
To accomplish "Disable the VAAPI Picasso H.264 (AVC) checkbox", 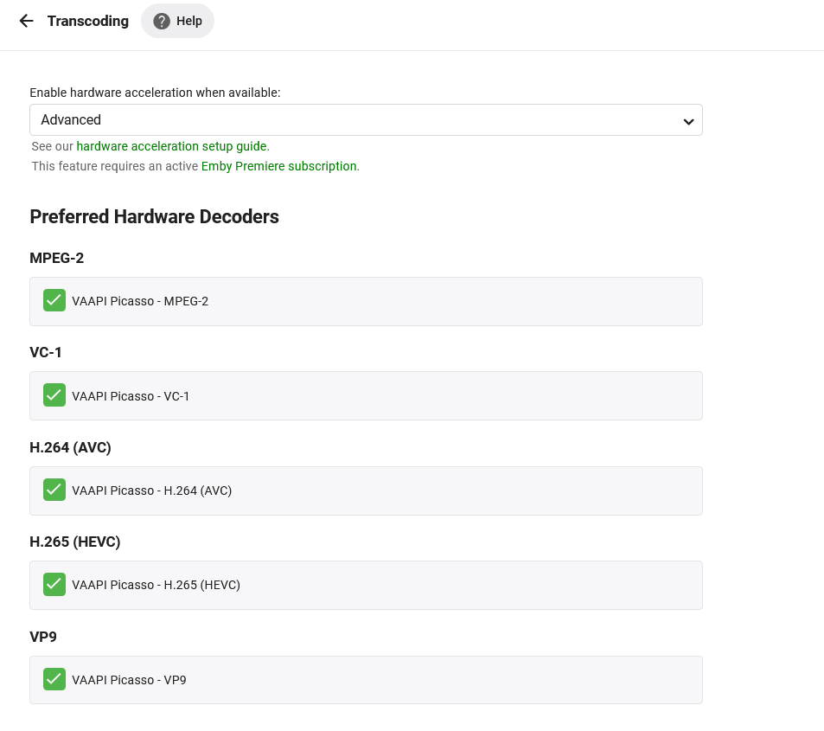I will tap(54, 490).
